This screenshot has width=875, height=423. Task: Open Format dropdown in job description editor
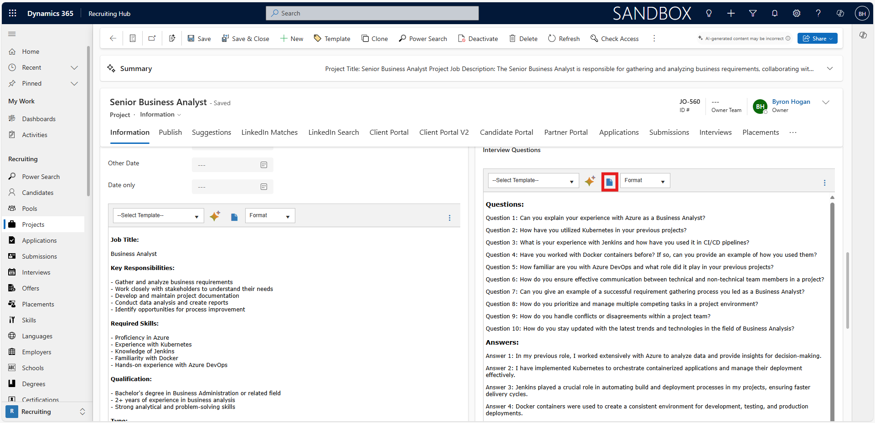pos(270,216)
